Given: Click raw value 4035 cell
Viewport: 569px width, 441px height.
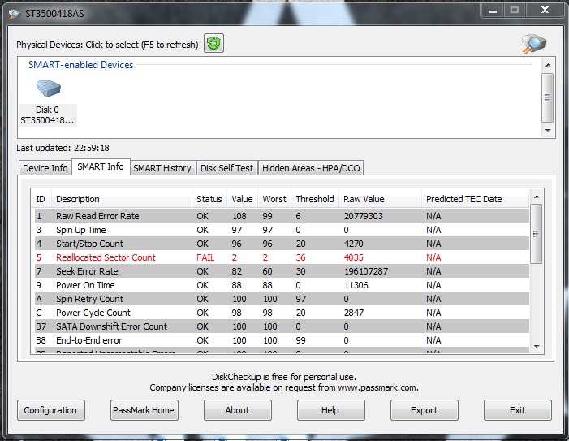Looking at the screenshot, I should pos(353,257).
